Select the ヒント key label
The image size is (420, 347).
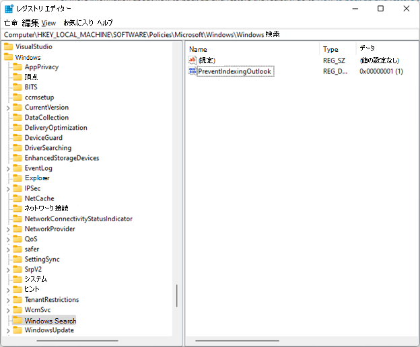(x=32, y=289)
